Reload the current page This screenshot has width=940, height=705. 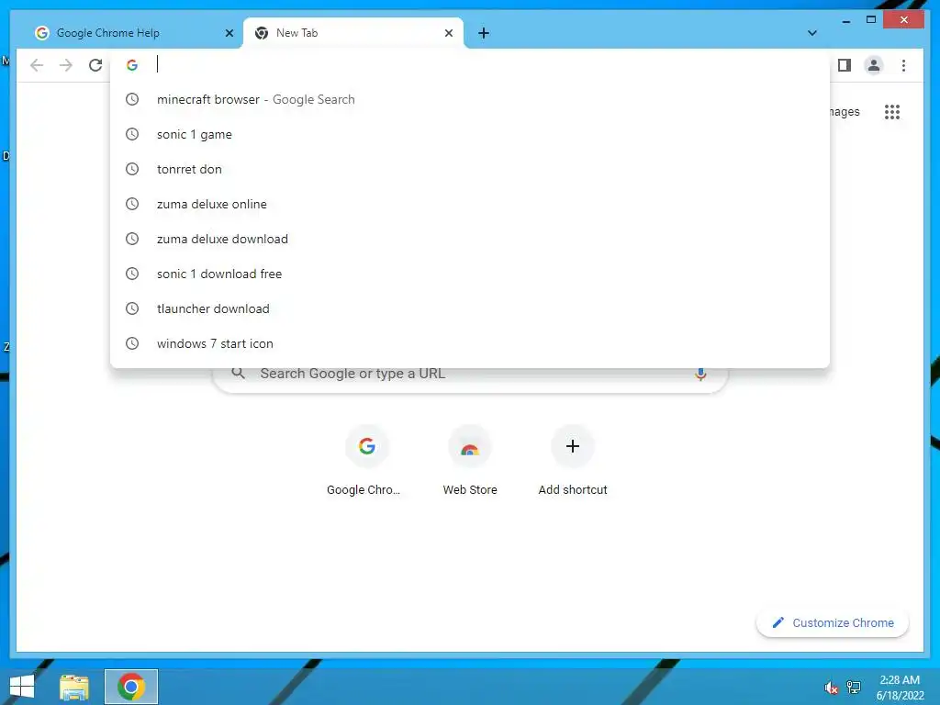(x=95, y=65)
